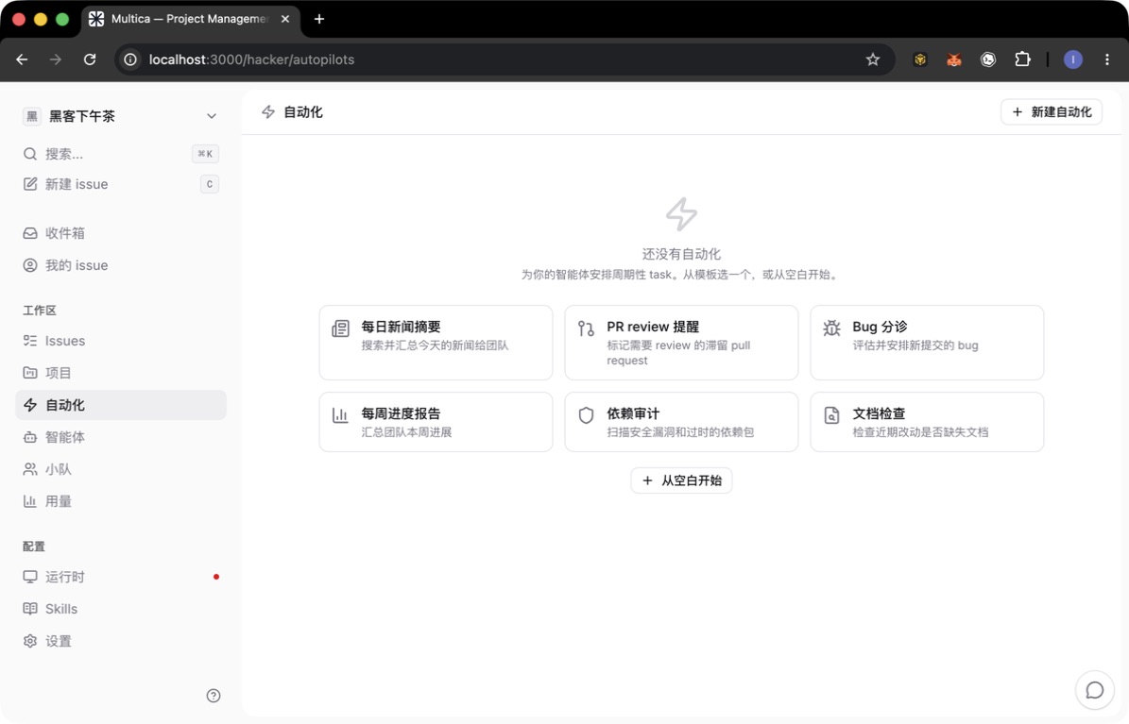Click 新建自动化 in the header
Viewport: 1129px width, 724px height.
pos(1052,112)
